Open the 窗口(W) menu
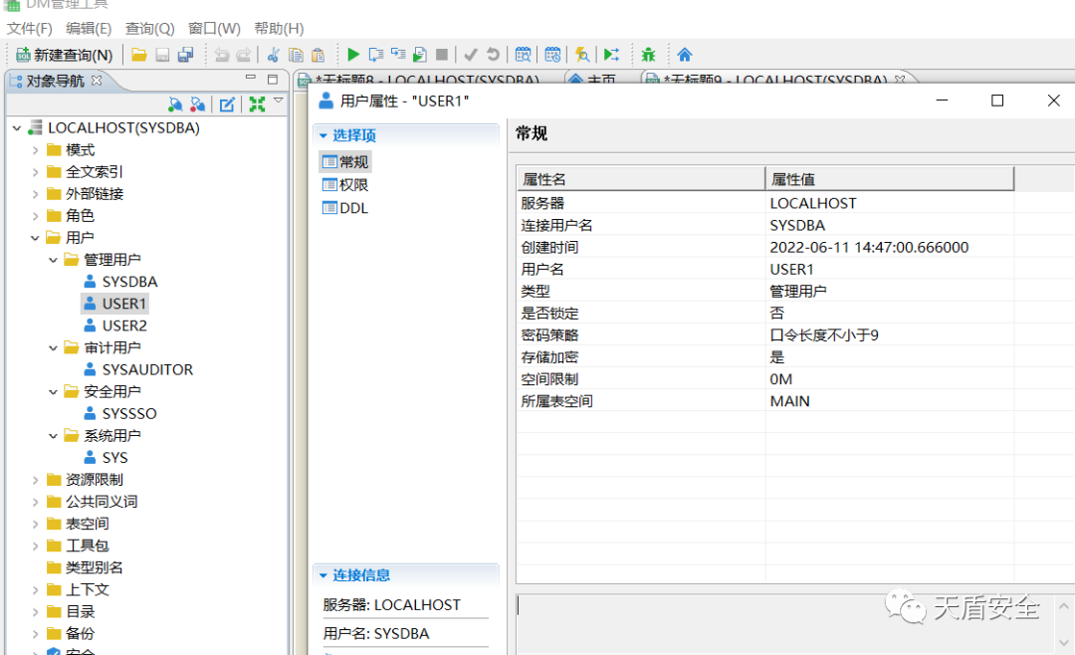This screenshot has height=655, width=1075. pos(214,29)
